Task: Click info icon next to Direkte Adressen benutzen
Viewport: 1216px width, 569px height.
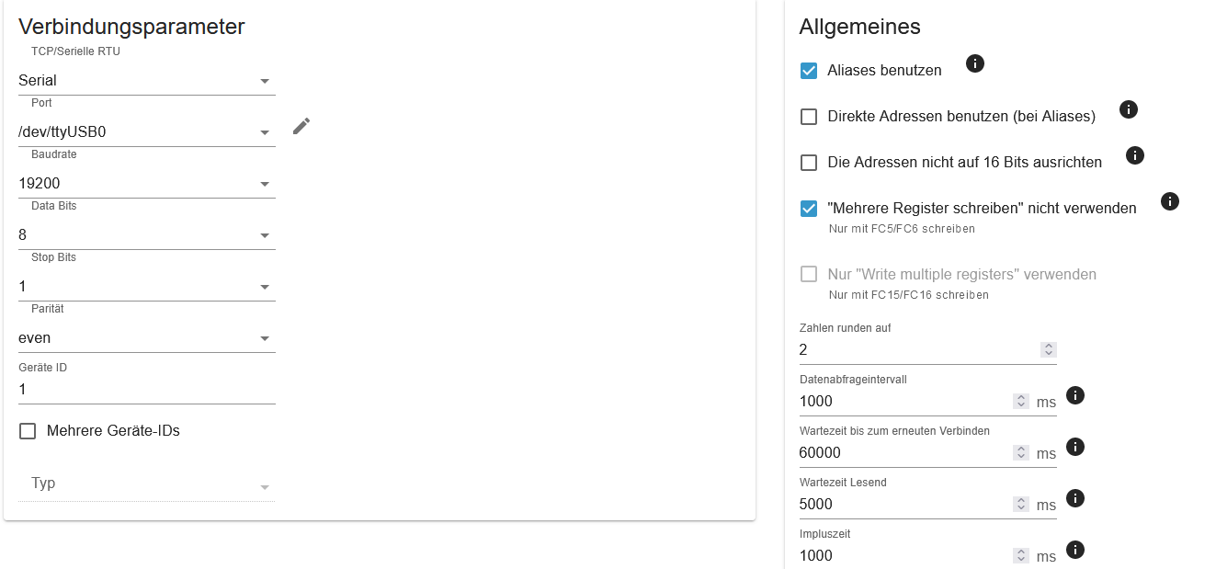Action: click(x=1129, y=109)
